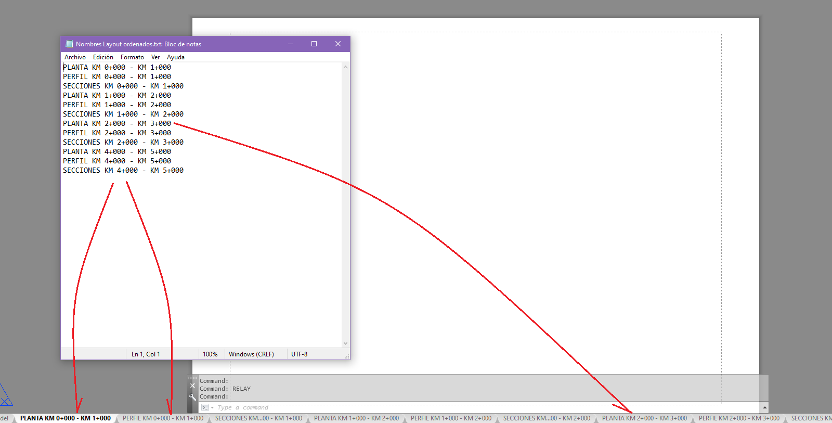
Task: Close the AutoCAD command line window
Action: [192, 386]
